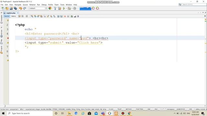Open the Mail app from the taskbar

(x=96, y=113)
